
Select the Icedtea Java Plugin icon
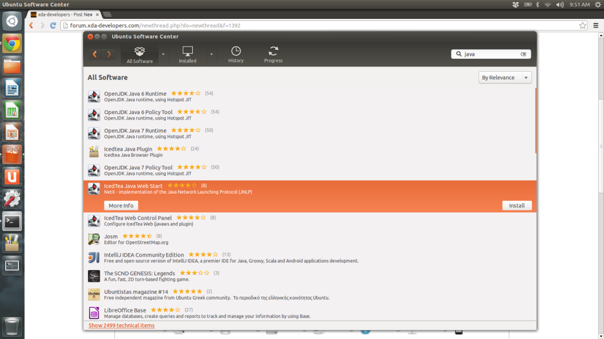(94, 151)
